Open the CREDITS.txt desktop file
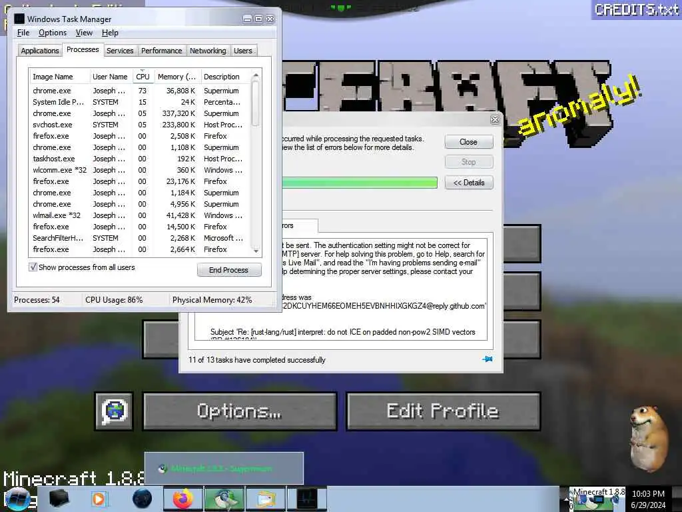 637,9
